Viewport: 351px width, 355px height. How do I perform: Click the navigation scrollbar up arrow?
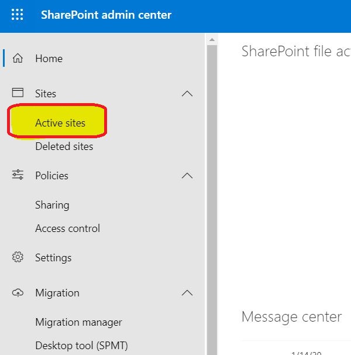212,40
